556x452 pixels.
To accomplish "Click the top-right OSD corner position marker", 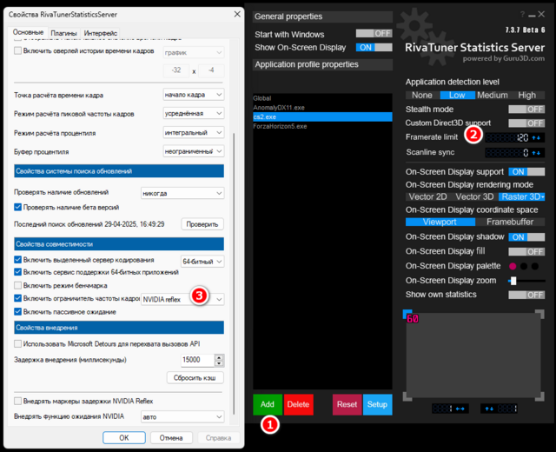I will tap(541, 313).
